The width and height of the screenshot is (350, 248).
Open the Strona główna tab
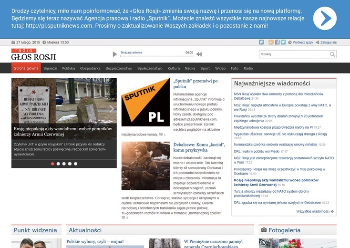26,68
